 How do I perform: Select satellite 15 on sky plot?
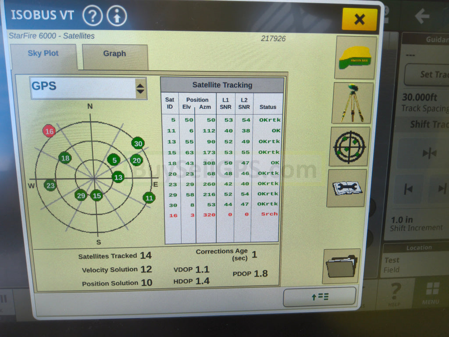pyautogui.click(x=97, y=196)
